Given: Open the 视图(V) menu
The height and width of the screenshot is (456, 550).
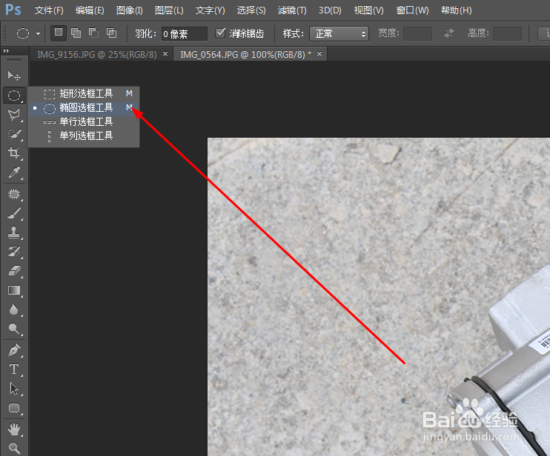Looking at the screenshot, I should pyautogui.click(x=368, y=10).
